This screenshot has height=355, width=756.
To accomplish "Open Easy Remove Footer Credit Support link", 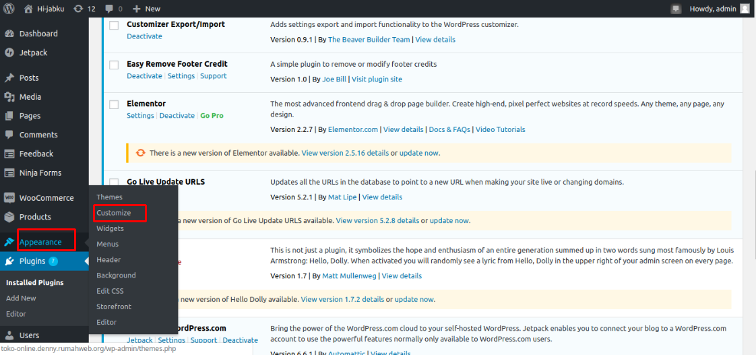I will pos(214,75).
